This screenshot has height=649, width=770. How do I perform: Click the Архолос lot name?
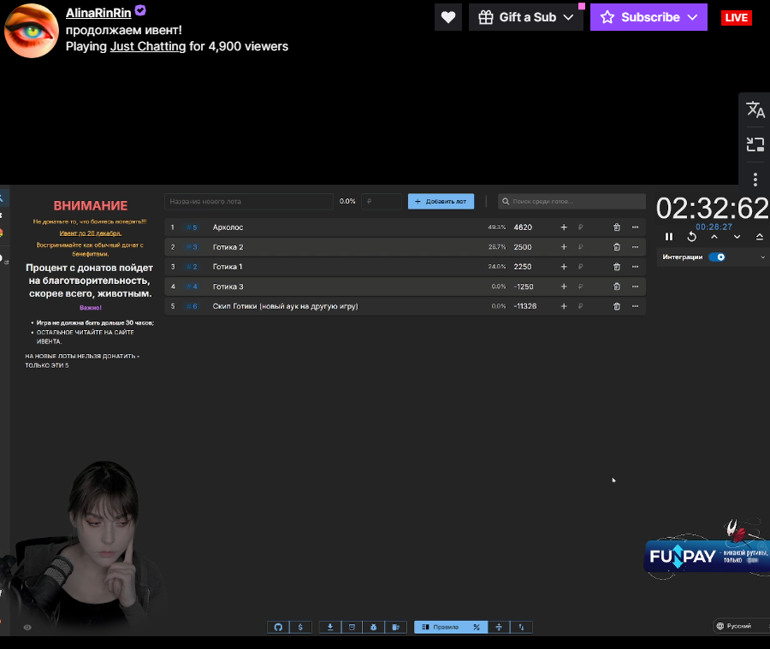[228, 227]
